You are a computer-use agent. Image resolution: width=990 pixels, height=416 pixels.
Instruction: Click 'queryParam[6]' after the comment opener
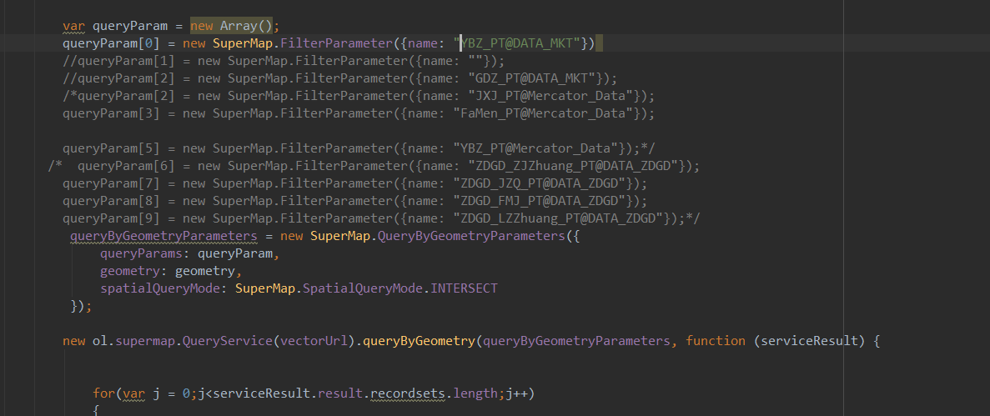click(x=126, y=166)
